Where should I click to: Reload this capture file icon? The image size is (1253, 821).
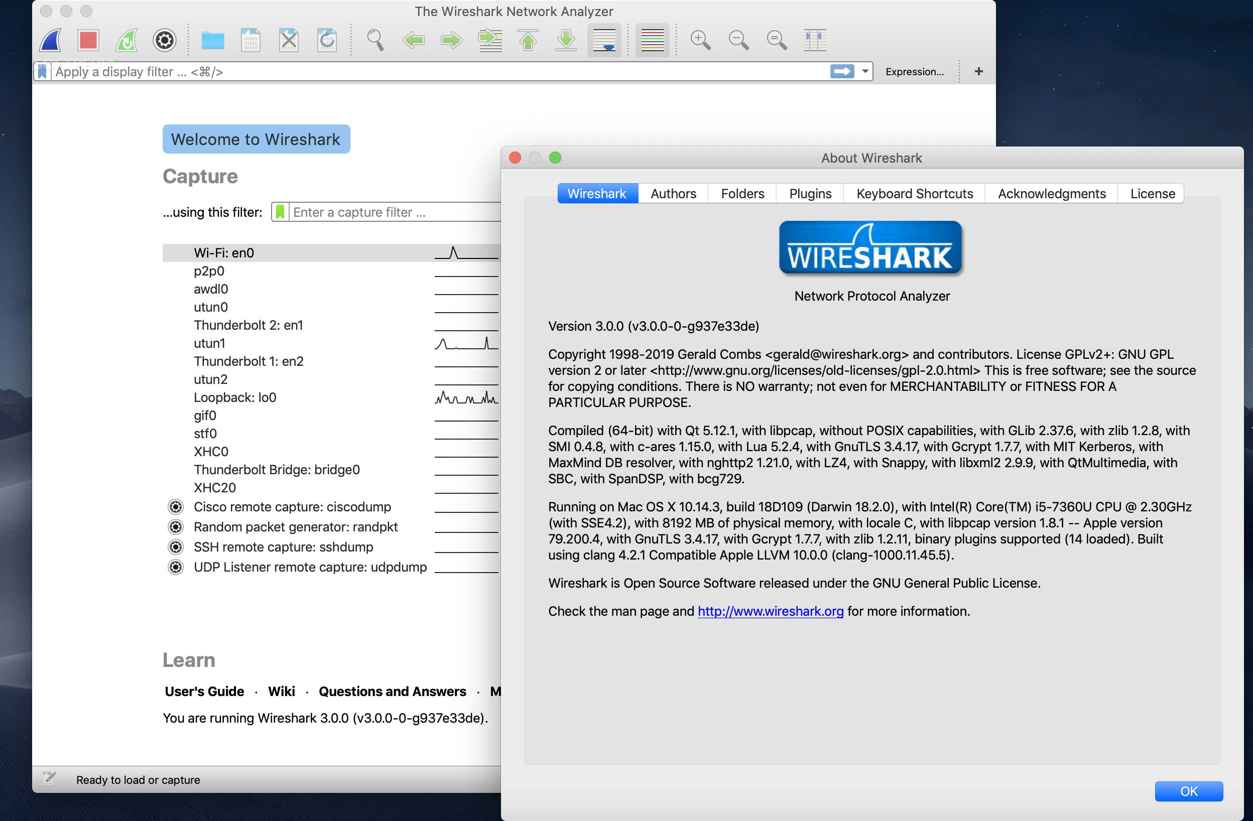click(x=327, y=40)
